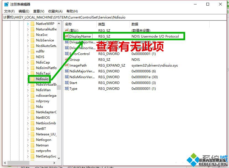Click the tree horizontal scroll right arrow
The width and height of the screenshot is (229, 168).
(54, 163)
